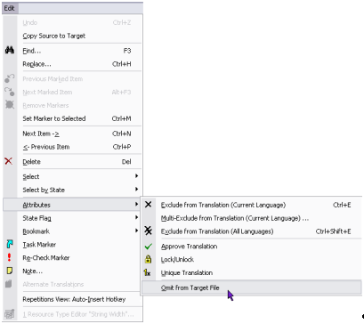Toggle Omit from Target File
This screenshot has height=324, width=364.
tap(252, 288)
